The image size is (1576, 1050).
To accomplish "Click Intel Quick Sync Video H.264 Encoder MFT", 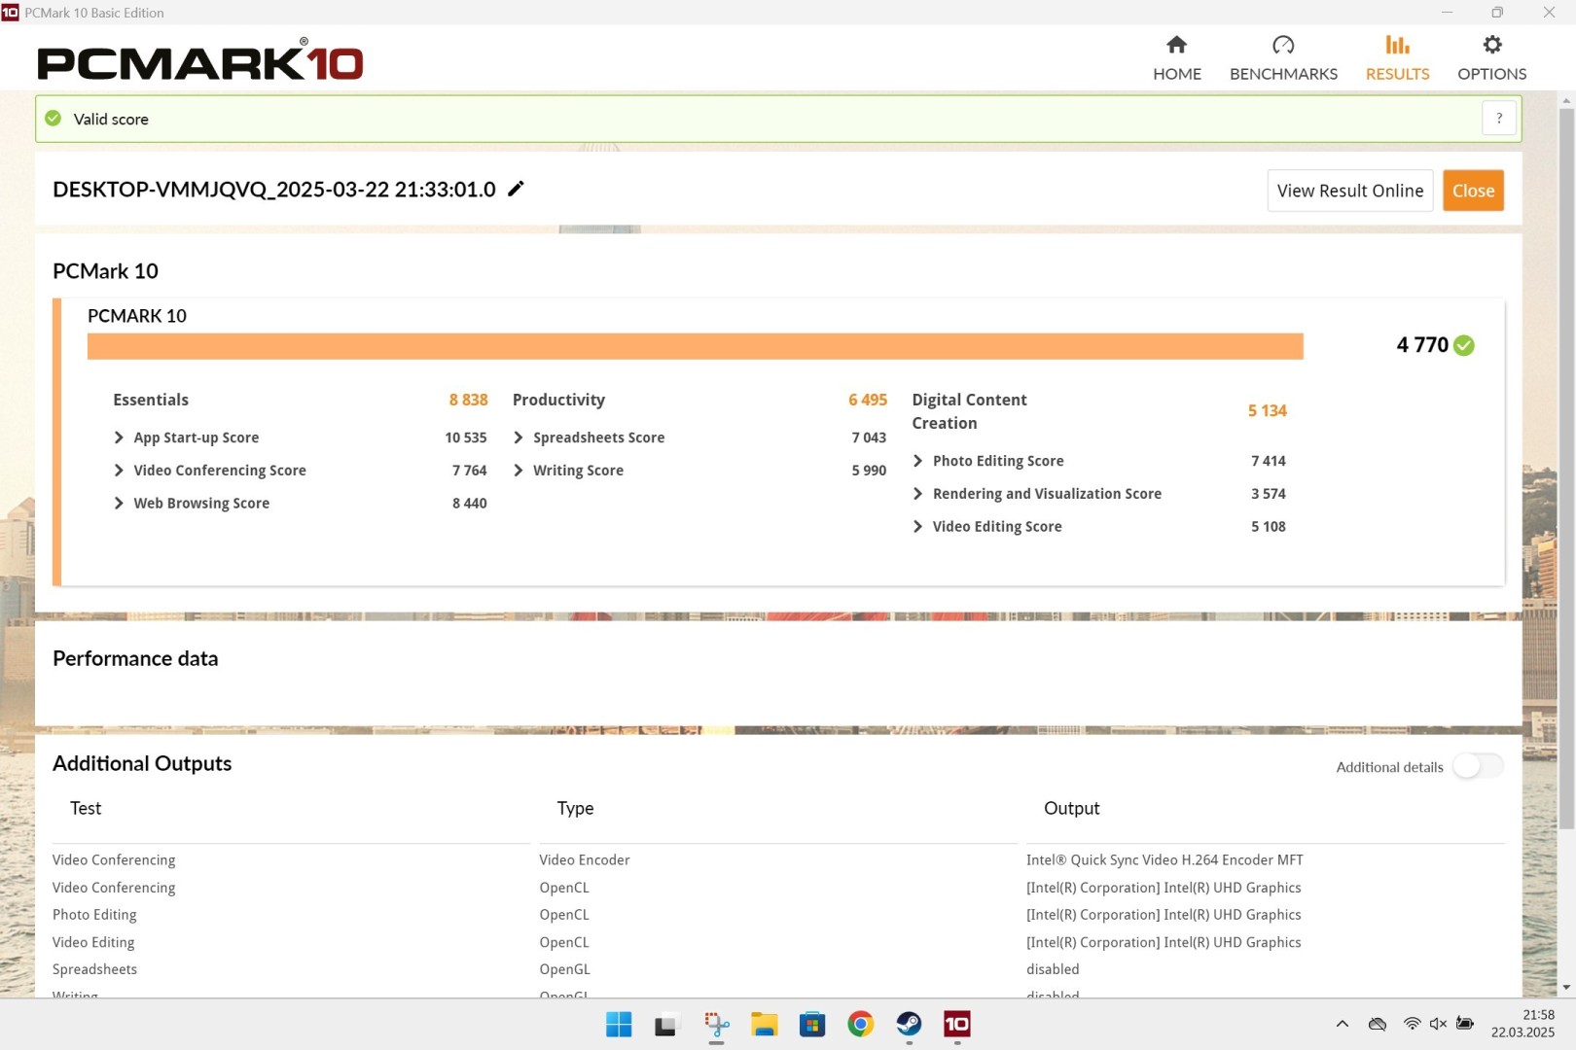I will coord(1164,860).
